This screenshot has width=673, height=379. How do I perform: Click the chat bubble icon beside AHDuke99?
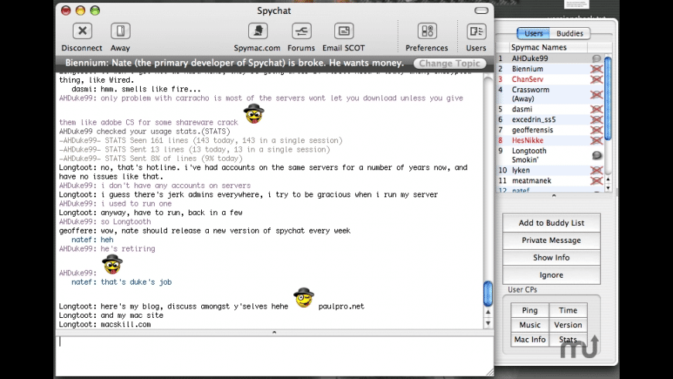click(596, 59)
